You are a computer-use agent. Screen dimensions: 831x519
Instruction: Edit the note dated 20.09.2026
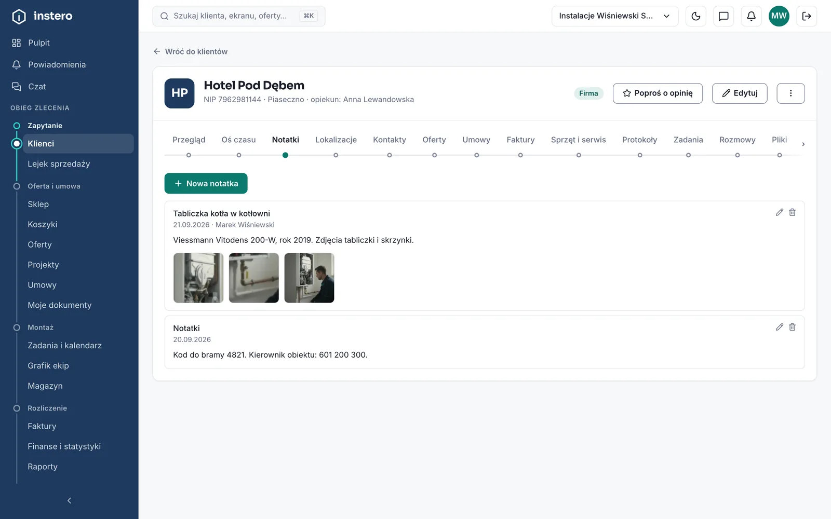pyautogui.click(x=780, y=327)
